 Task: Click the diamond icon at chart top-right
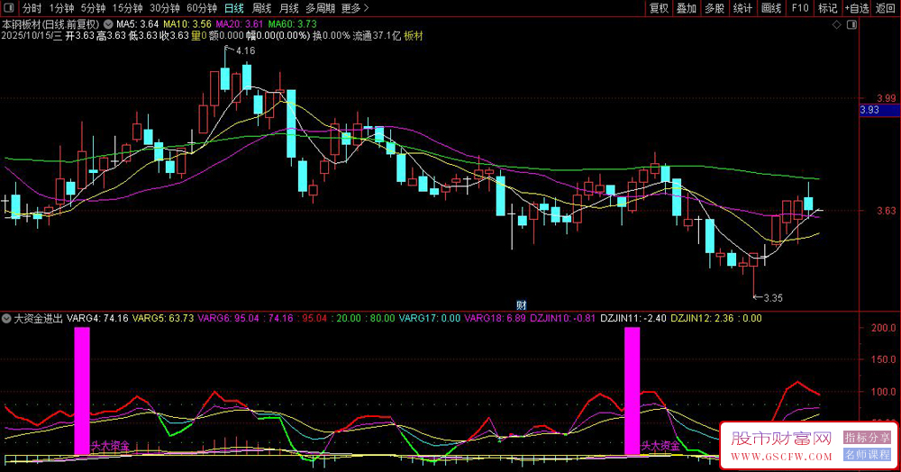tap(835, 23)
